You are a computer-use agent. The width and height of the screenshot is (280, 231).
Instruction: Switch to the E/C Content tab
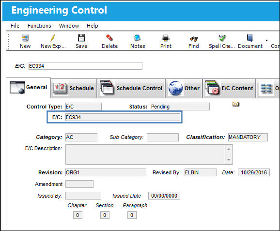coord(229,88)
